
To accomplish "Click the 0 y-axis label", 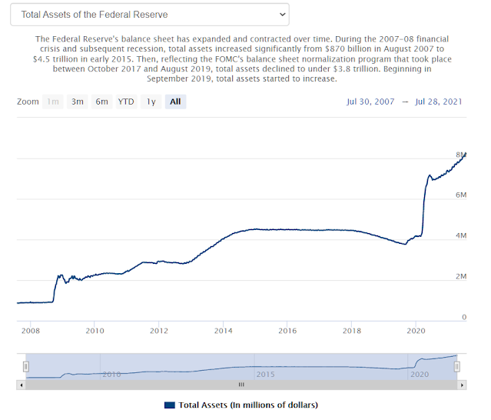I will [x=464, y=317].
